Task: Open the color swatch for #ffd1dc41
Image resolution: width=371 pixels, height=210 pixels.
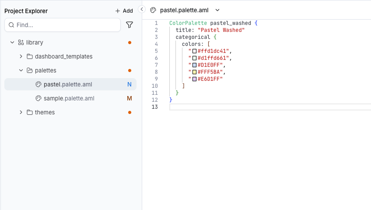Action: [x=195, y=51]
